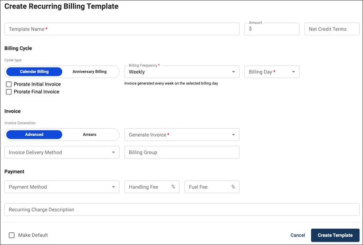
Task: Click the Billing Frequency dropdown arrow
Action: (233, 72)
